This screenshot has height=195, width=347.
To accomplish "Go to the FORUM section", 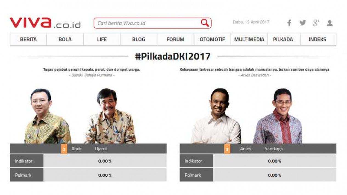I will (x=175, y=39).
